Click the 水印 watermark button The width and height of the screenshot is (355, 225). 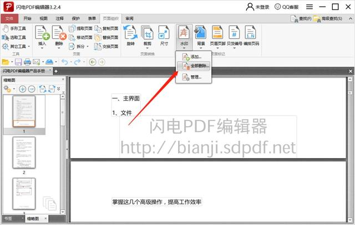tap(184, 37)
